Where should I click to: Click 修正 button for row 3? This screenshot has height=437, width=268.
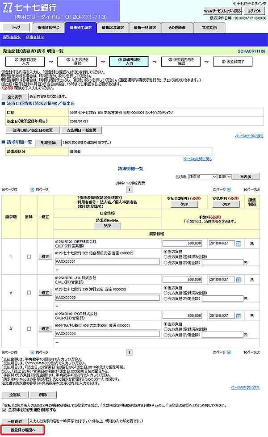point(46,329)
